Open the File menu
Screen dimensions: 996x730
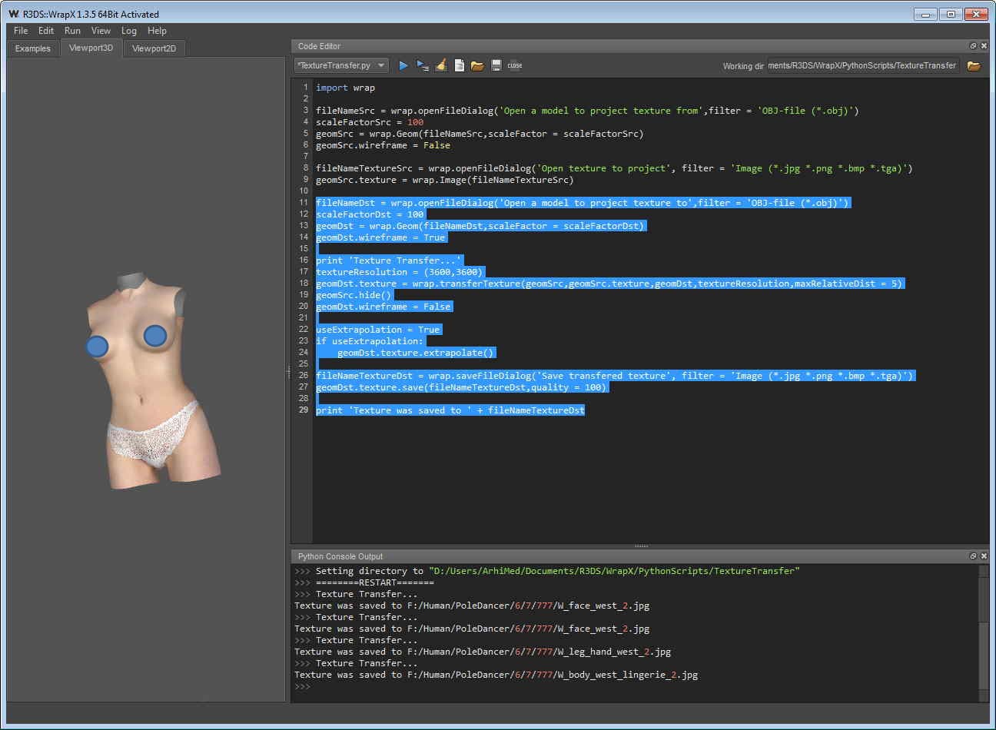(x=21, y=31)
